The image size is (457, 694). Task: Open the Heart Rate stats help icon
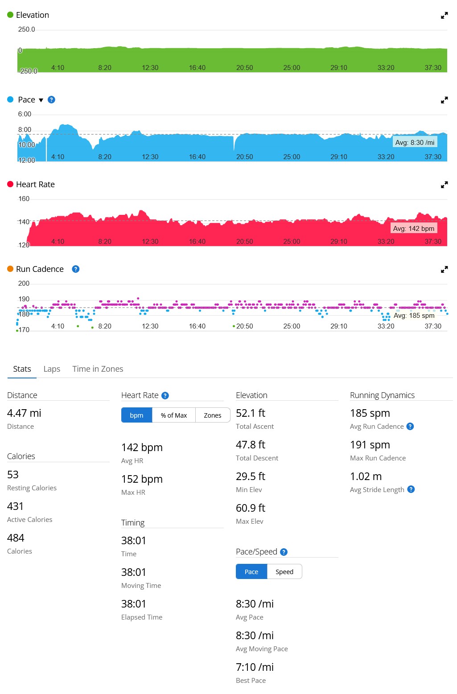[x=165, y=395]
